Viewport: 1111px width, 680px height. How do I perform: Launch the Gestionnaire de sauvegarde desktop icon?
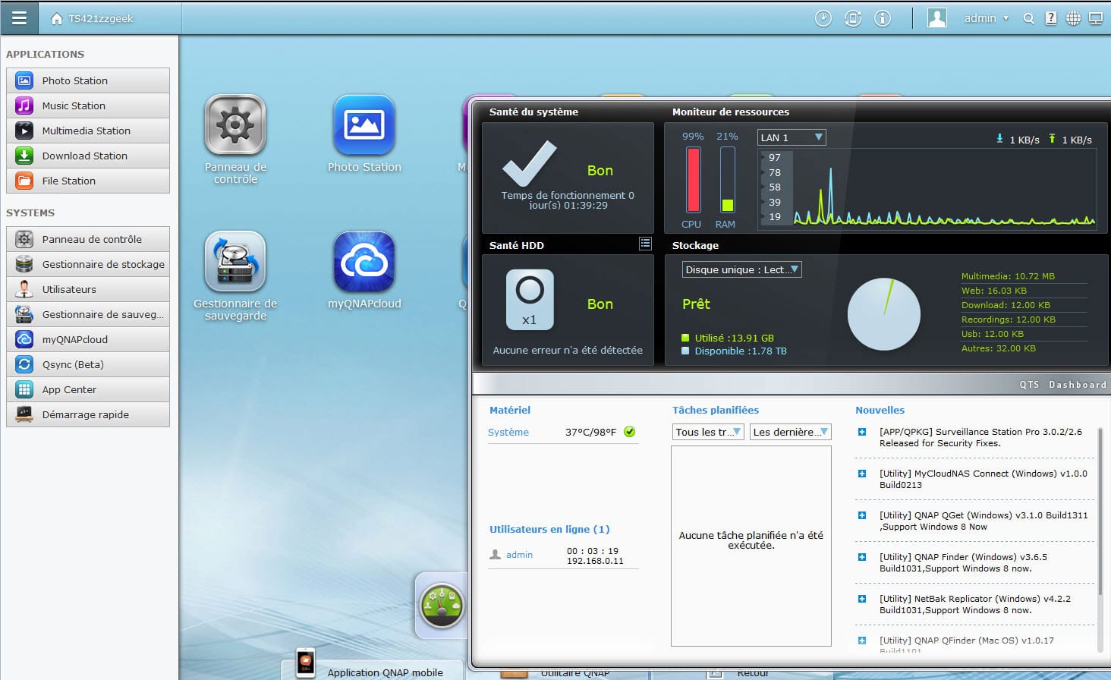[235, 262]
